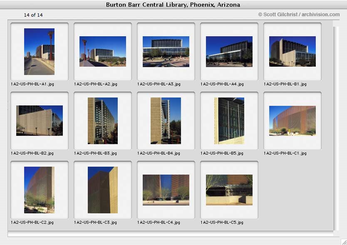Open the curved copper facade thumbnail C1
This screenshot has width=347, height=245.
pos(292,120)
